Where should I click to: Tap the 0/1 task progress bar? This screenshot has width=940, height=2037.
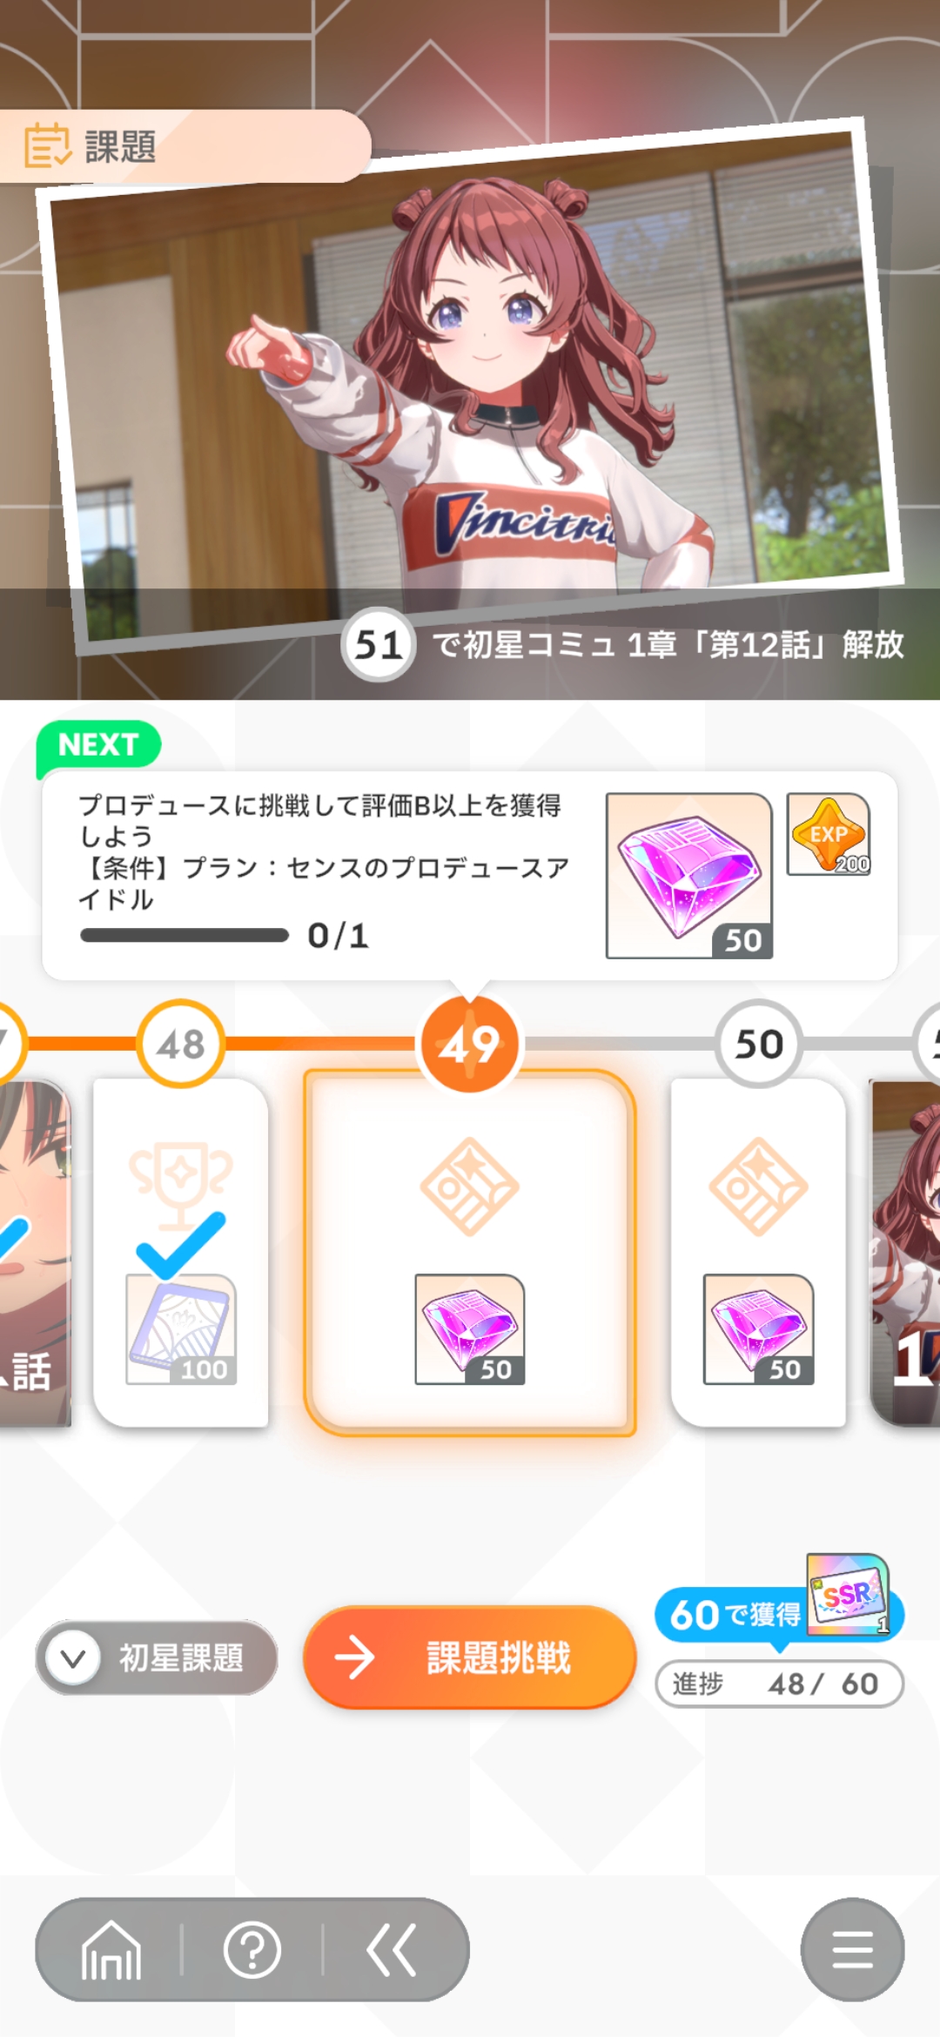point(185,935)
